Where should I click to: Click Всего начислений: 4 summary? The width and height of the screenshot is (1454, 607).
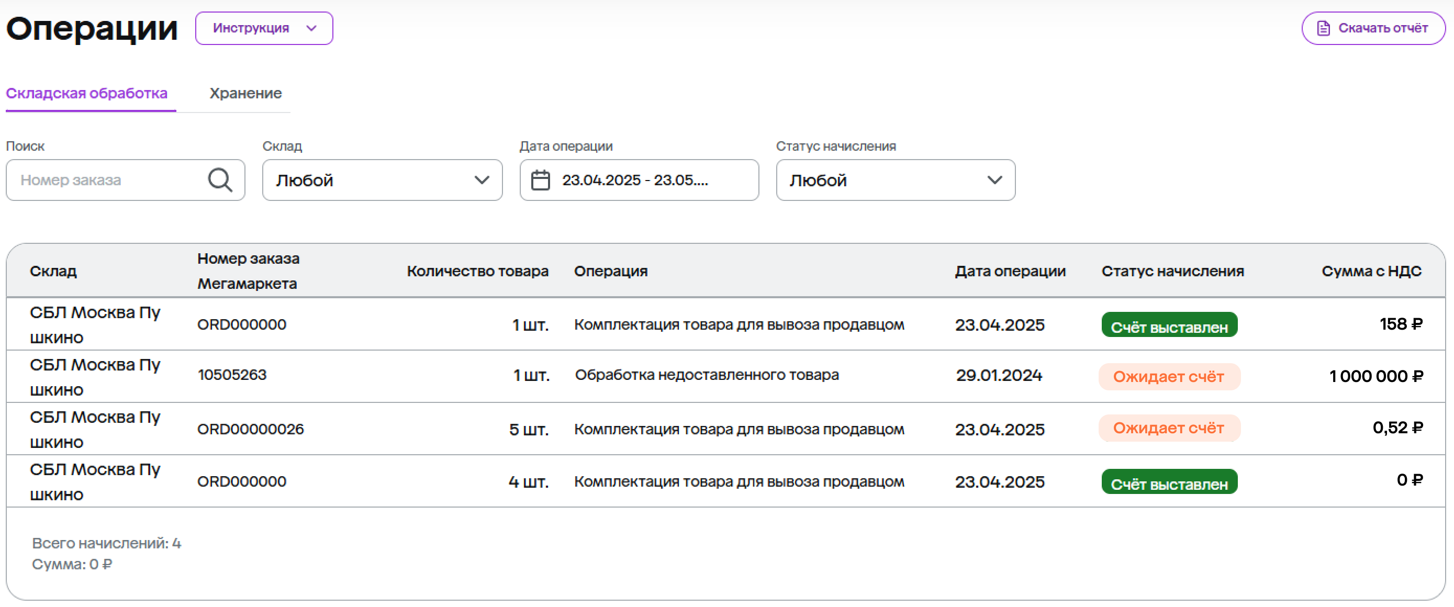[107, 543]
